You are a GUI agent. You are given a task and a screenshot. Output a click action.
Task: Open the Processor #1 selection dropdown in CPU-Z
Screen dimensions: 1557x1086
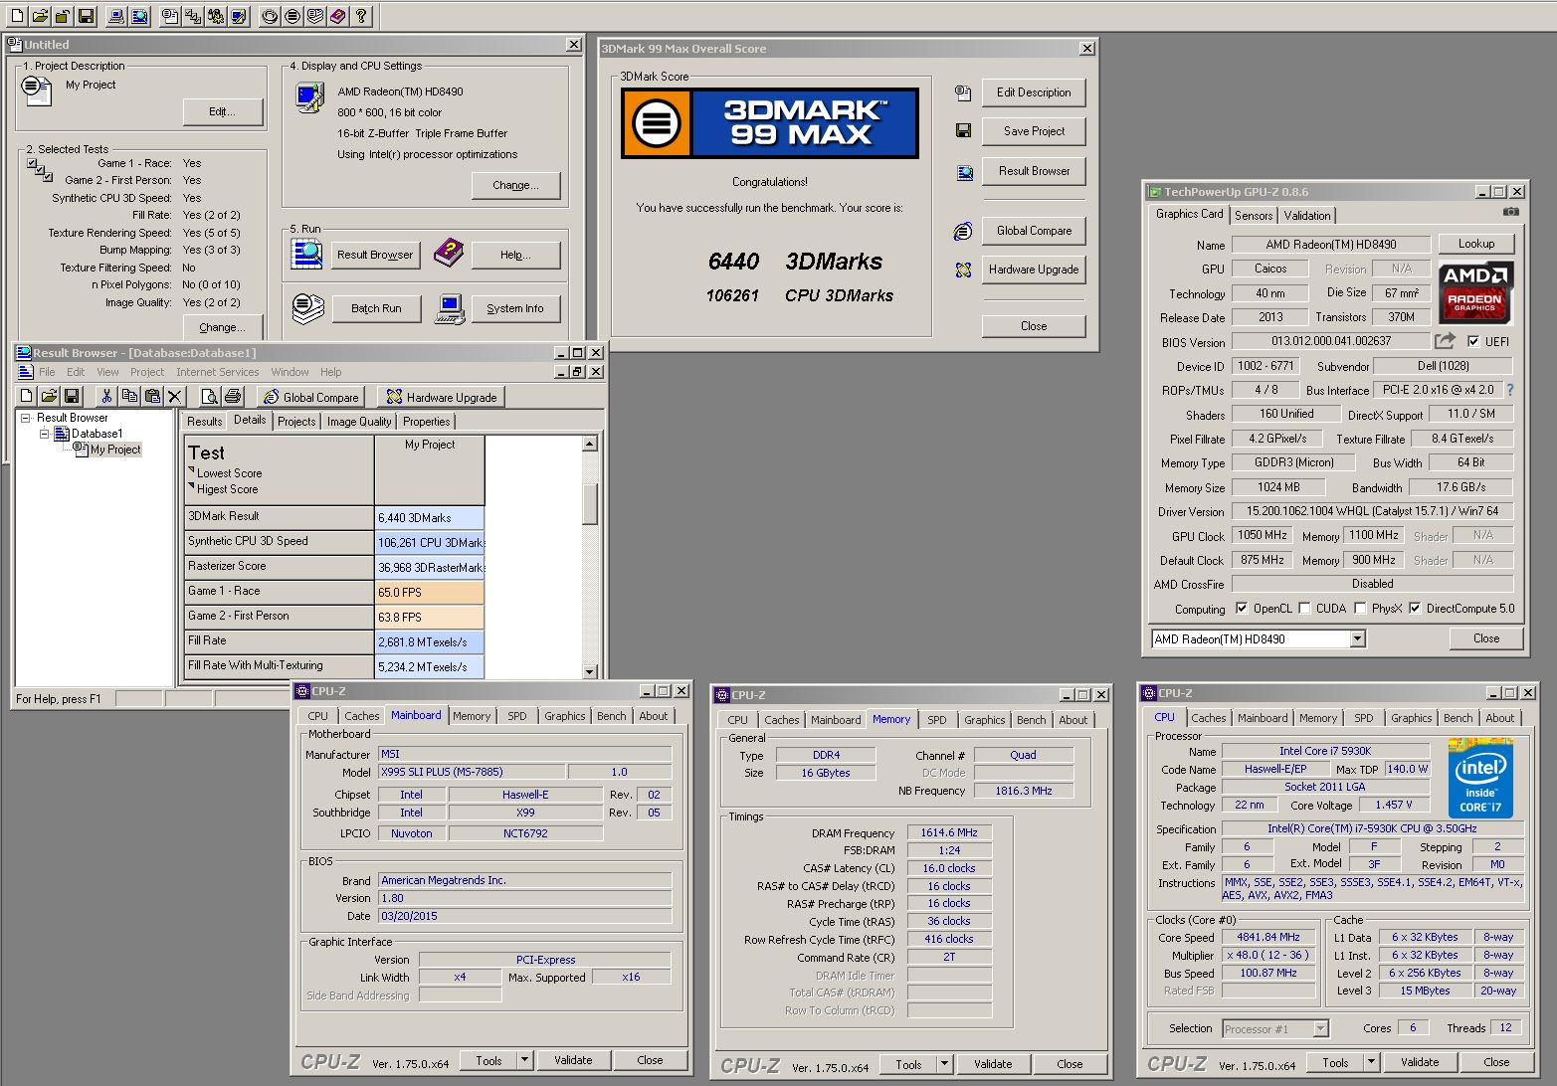[x=1321, y=1028]
